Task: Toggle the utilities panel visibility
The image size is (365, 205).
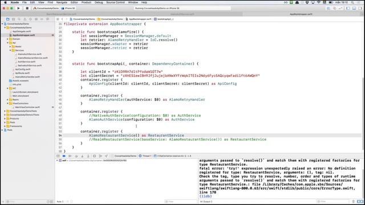Action: click(x=360, y=9)
